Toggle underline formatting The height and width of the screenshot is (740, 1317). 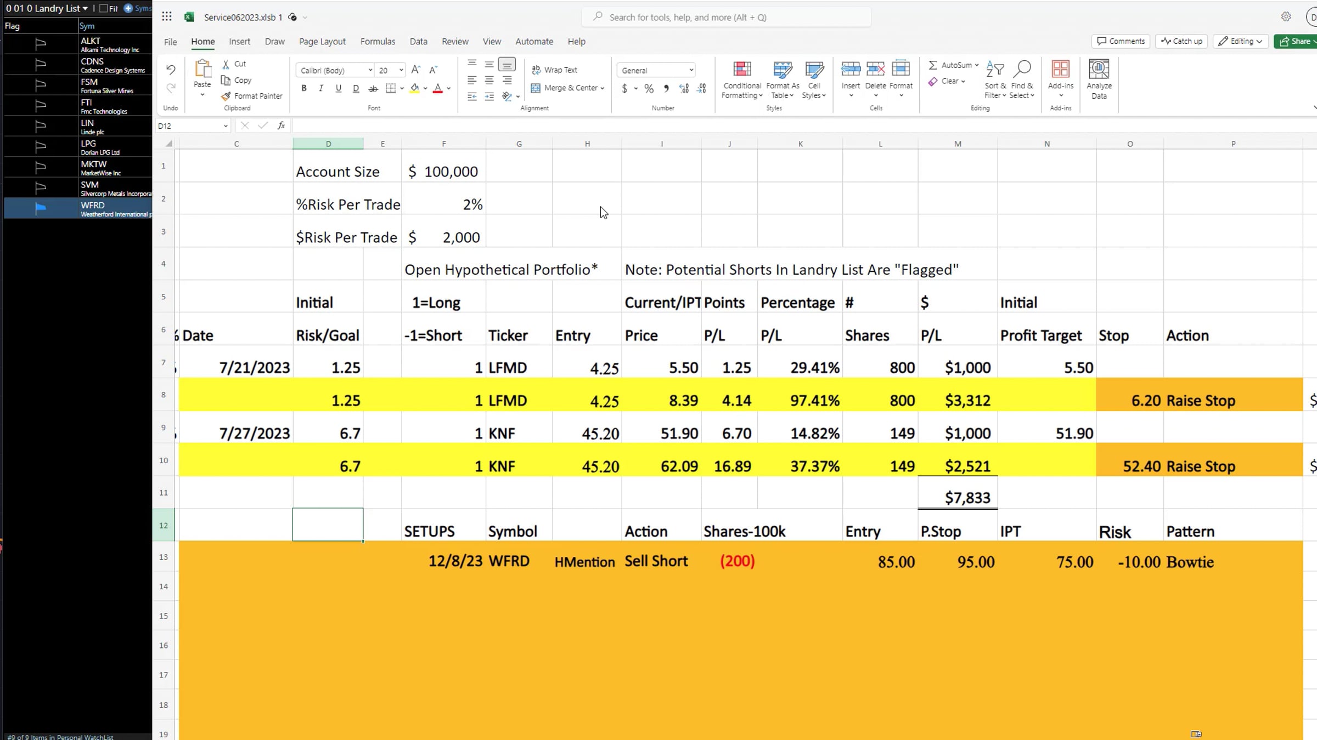(339, 88)
